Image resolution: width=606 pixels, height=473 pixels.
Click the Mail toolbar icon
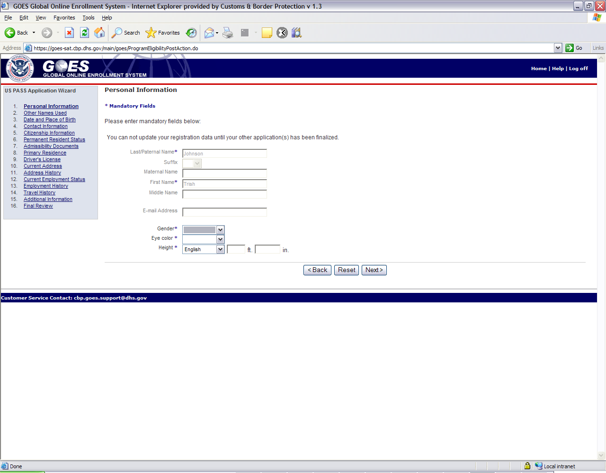coord(209,33)
